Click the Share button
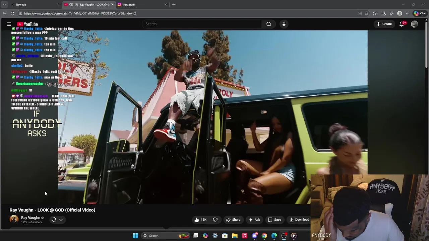The width and height of the screenshot is (429, 241). (233, 220)
